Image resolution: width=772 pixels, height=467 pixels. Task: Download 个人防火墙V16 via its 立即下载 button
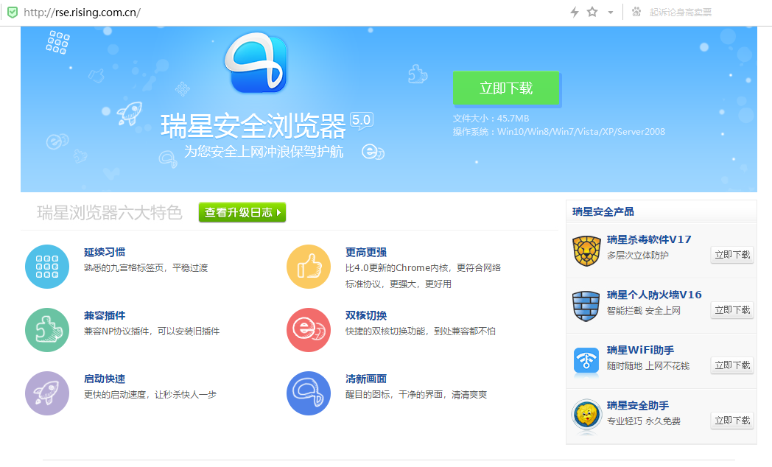tap(732, 309)
